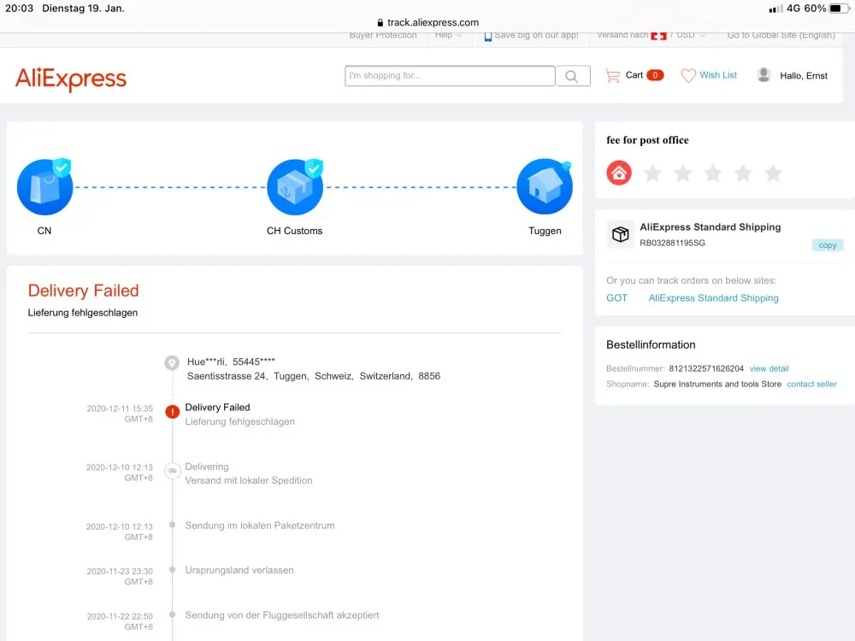The image size is (855, 641).
Task: Rate two stars for post office fee
Action: point(682,173)
